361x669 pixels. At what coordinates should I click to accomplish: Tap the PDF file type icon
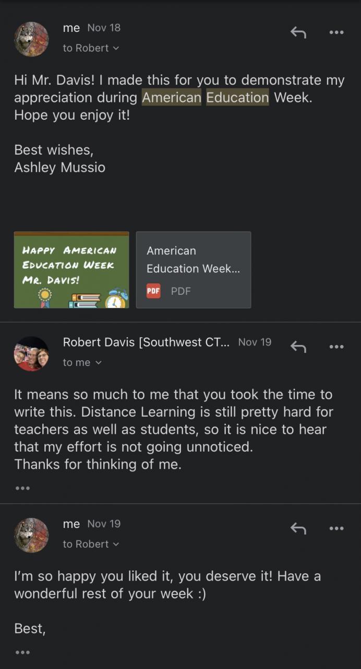153,291
